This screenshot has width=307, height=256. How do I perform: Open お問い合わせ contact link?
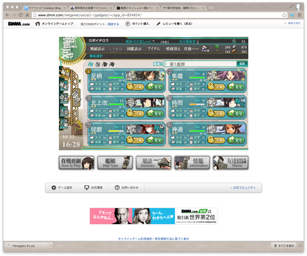pyautogui.click(x=127, y=188)
